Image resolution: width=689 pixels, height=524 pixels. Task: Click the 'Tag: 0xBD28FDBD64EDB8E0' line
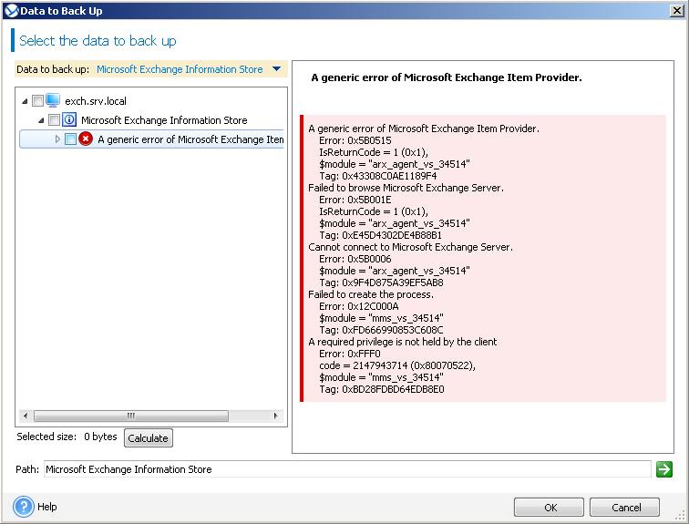(x=381, y=389)
